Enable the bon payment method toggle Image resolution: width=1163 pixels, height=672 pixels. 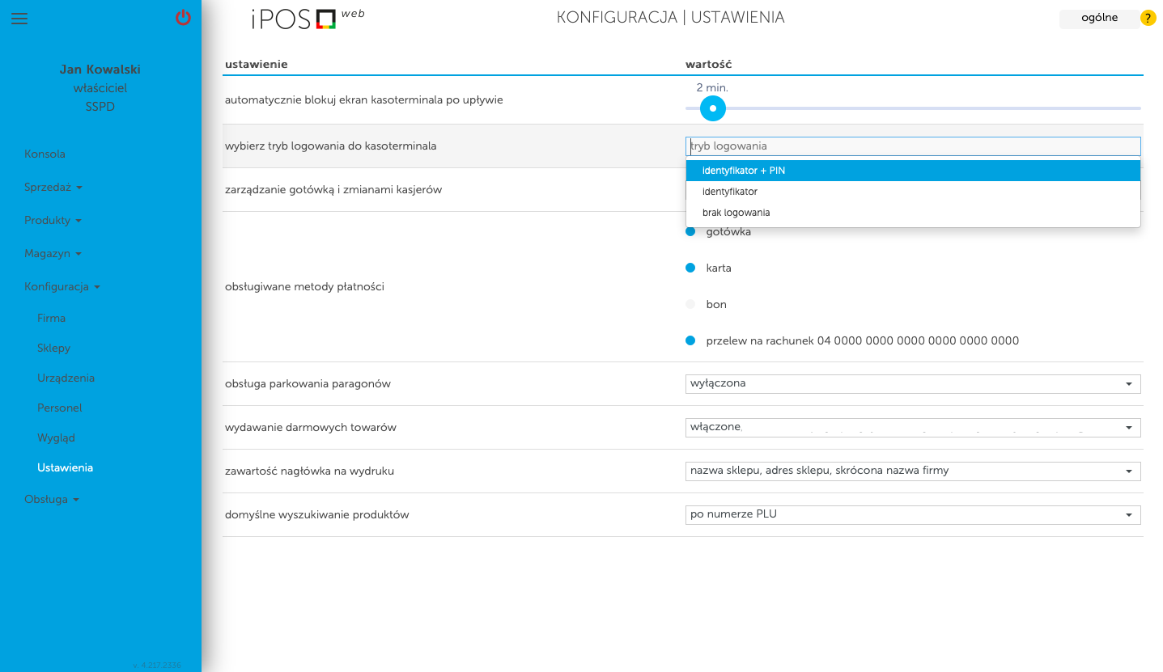point(690,304)
